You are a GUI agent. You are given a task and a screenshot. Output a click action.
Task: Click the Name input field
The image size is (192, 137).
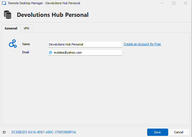coord(85,44)
